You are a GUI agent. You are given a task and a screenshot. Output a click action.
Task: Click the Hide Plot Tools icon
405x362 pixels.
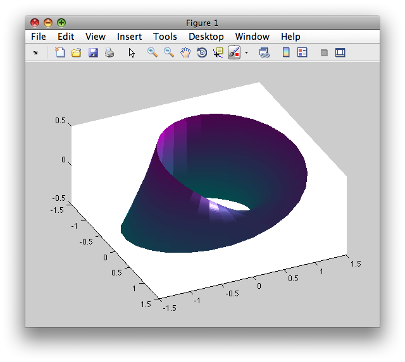pos(324,53)
